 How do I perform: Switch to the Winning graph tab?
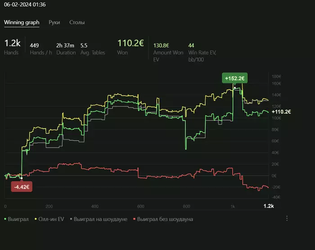tap(22, 23)
